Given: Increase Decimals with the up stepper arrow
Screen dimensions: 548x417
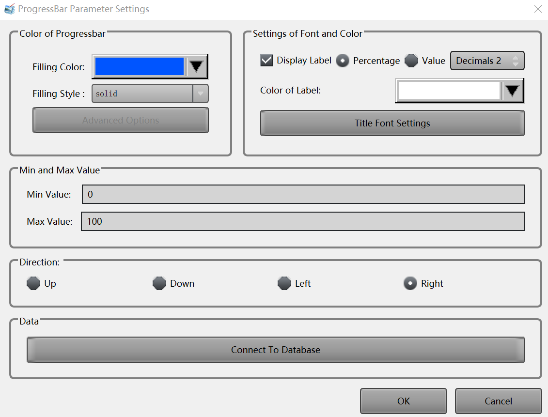Looking at the screenshot, I should tap(516, 58).
